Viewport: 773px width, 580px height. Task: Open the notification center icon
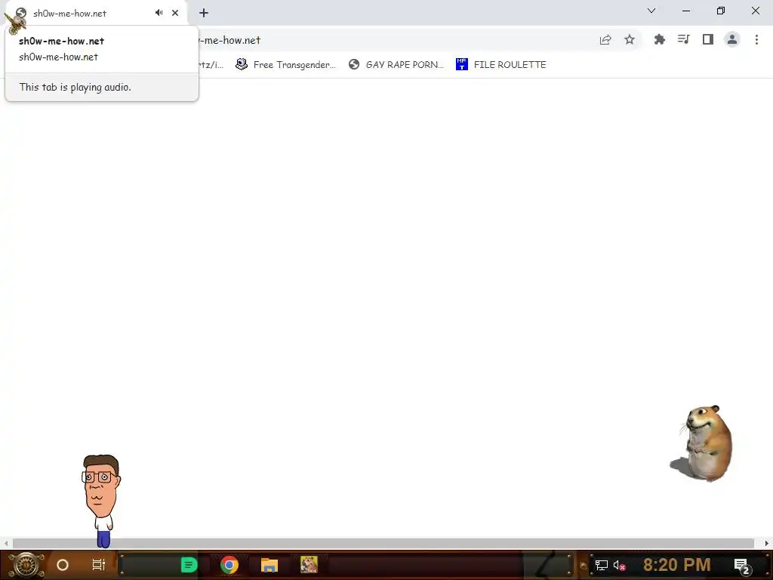pos(743,566)
